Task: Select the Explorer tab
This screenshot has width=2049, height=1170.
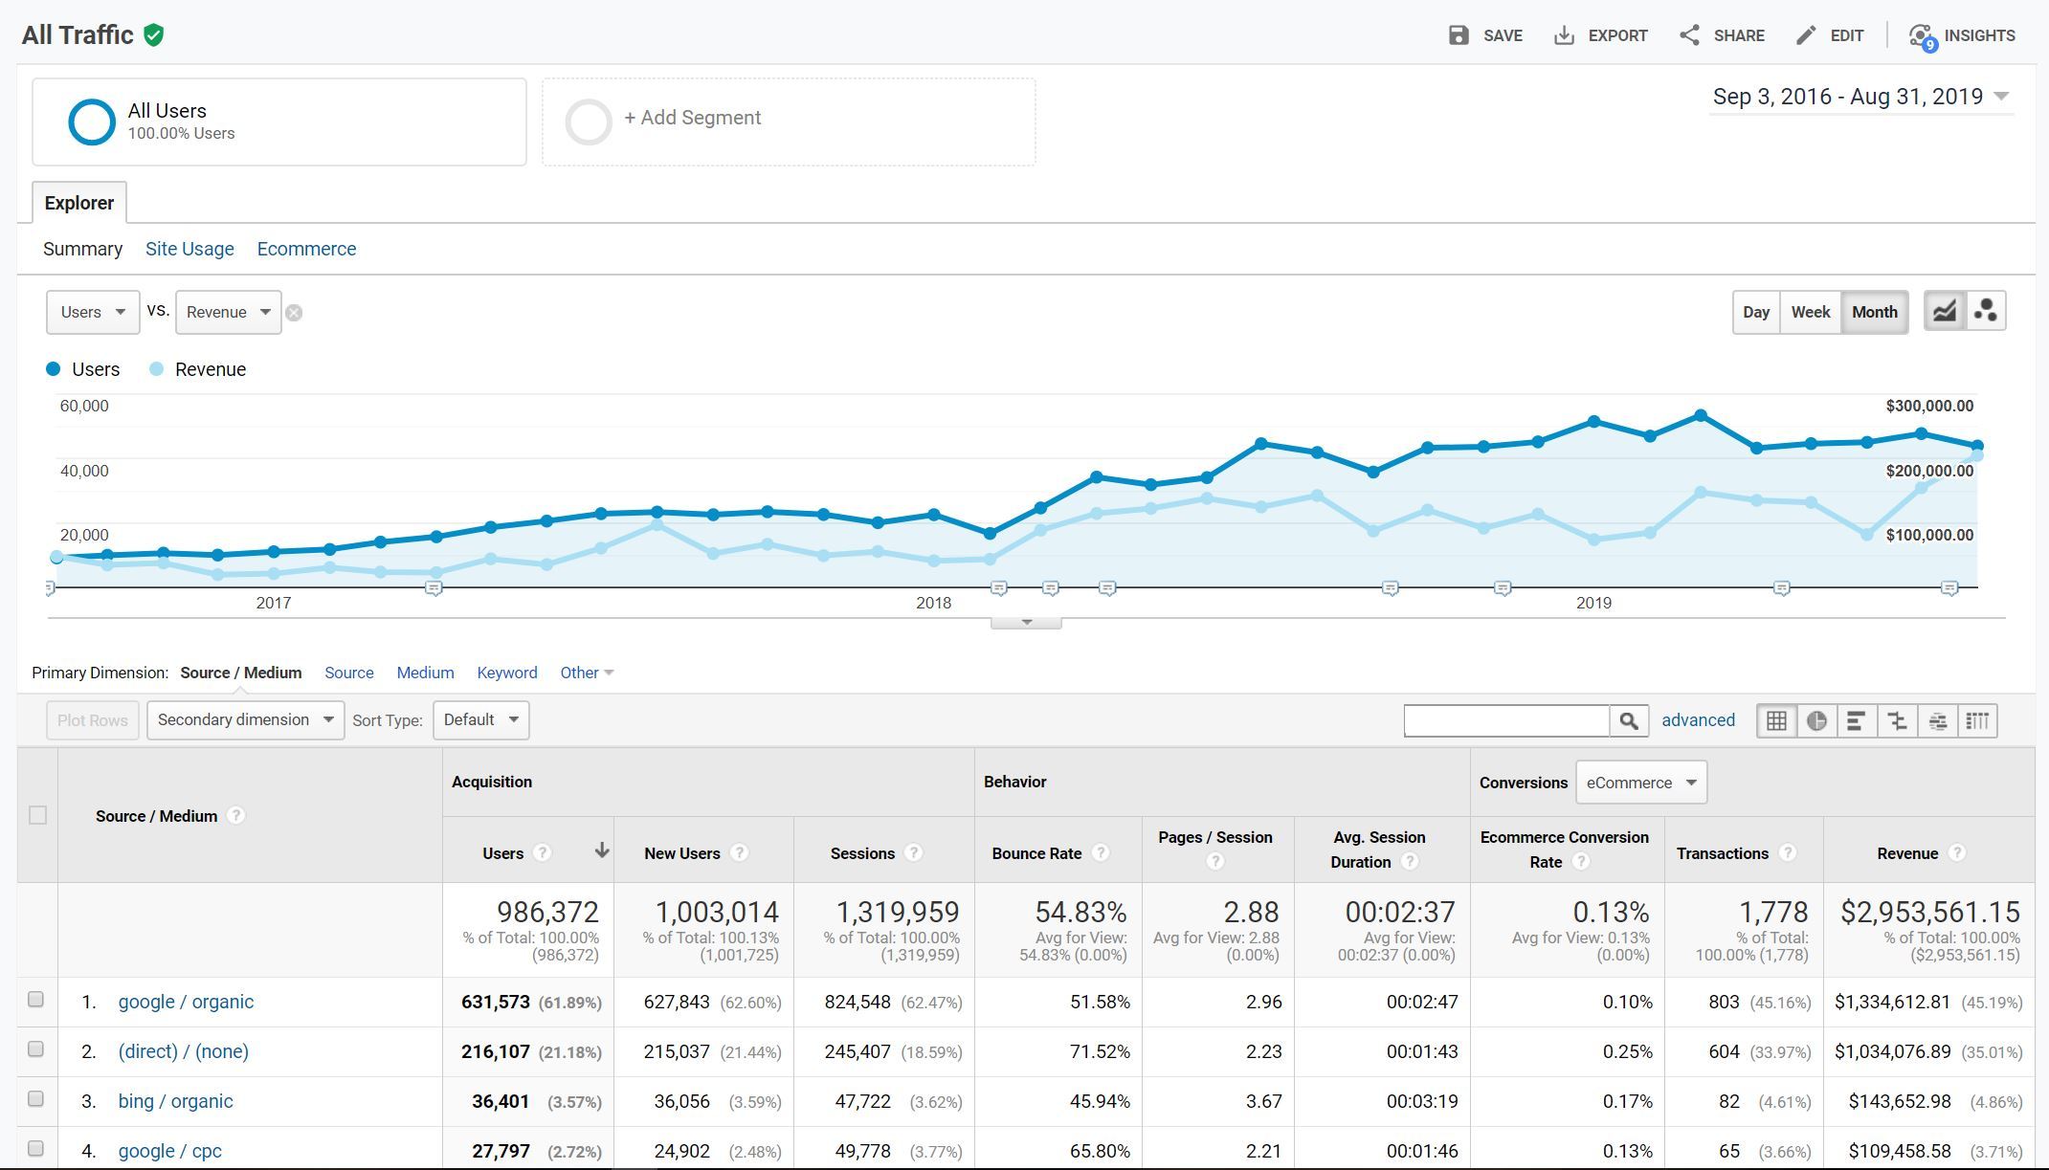Action: (x=79, y=203)
